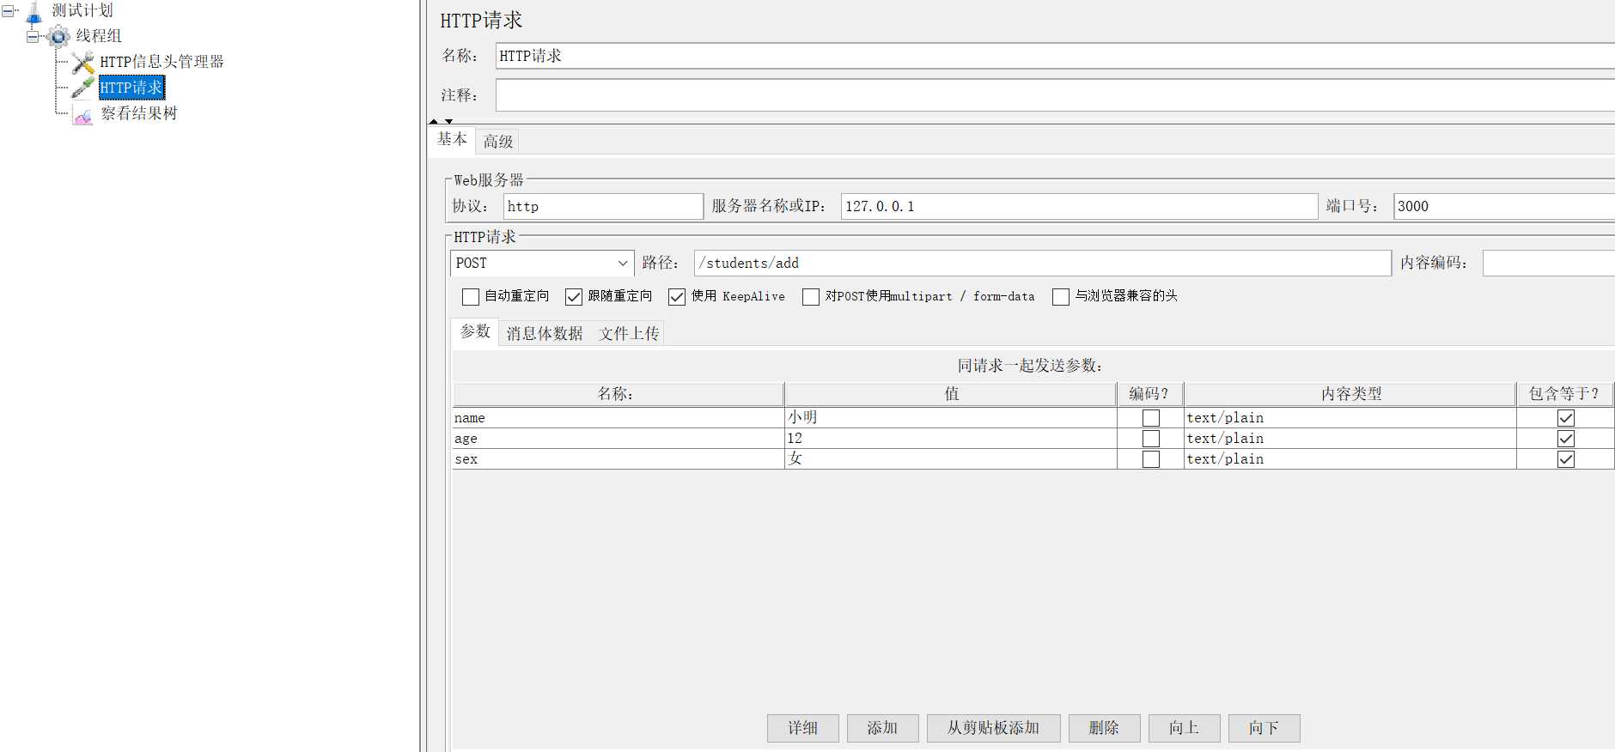Click text/plain cell in name row

(x=1350, y=418)
